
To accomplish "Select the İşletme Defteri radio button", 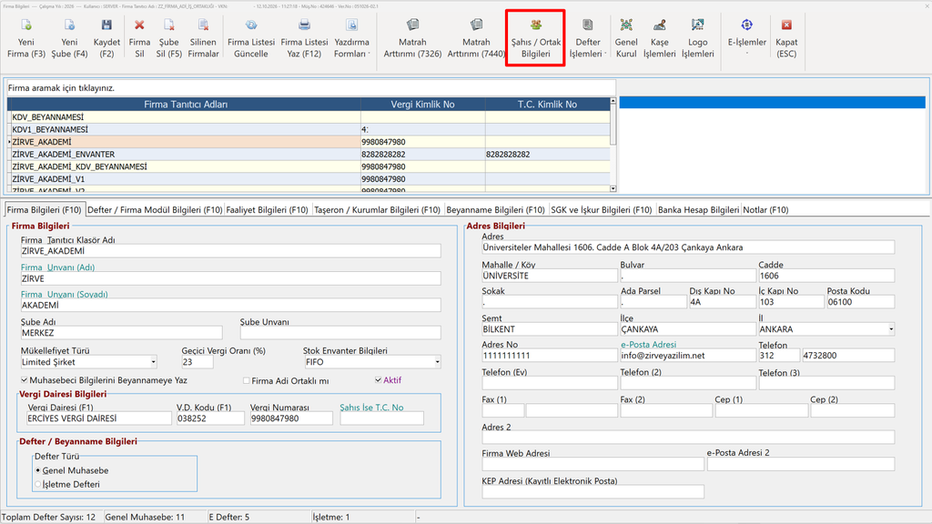I will (38, 484).
